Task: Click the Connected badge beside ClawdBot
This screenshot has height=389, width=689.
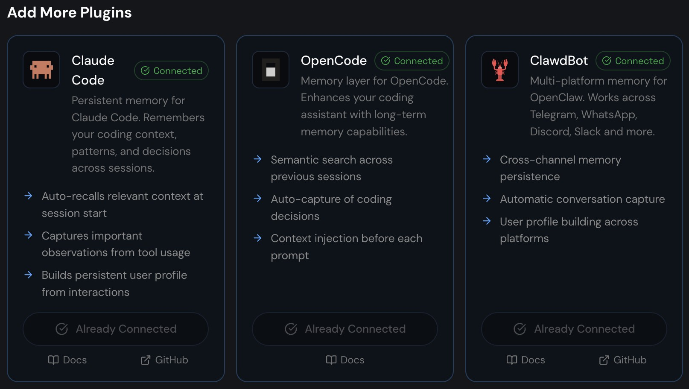Action: coord(633,61)
